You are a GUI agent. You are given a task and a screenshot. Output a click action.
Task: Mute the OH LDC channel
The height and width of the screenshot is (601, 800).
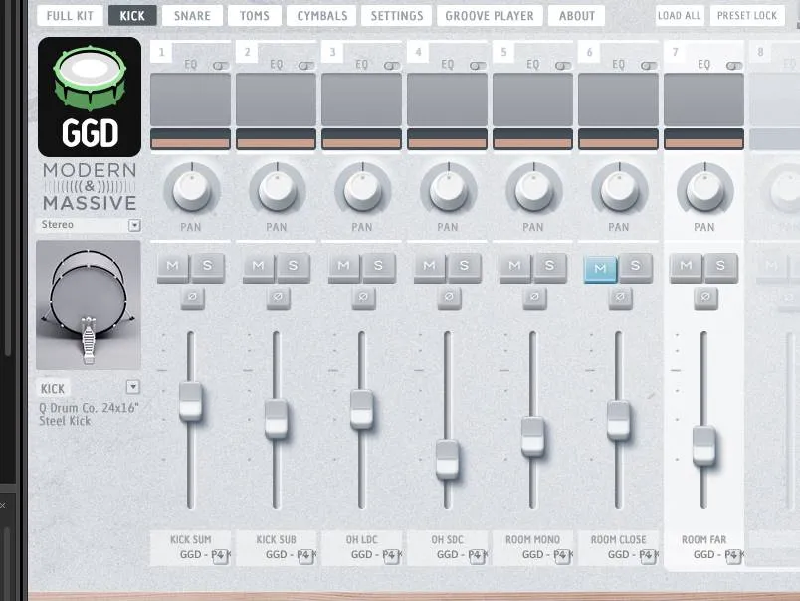coord(344,267)
